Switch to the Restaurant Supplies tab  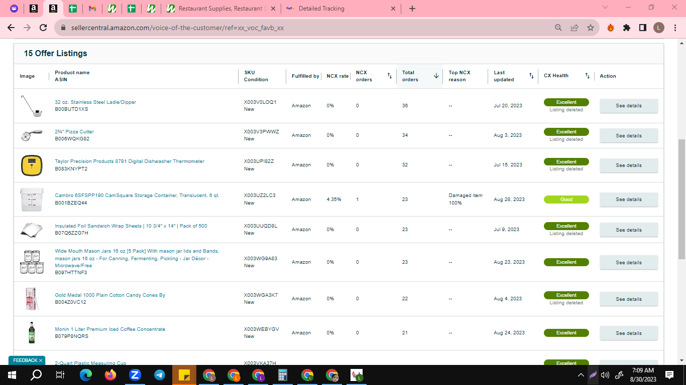[220, 9]
